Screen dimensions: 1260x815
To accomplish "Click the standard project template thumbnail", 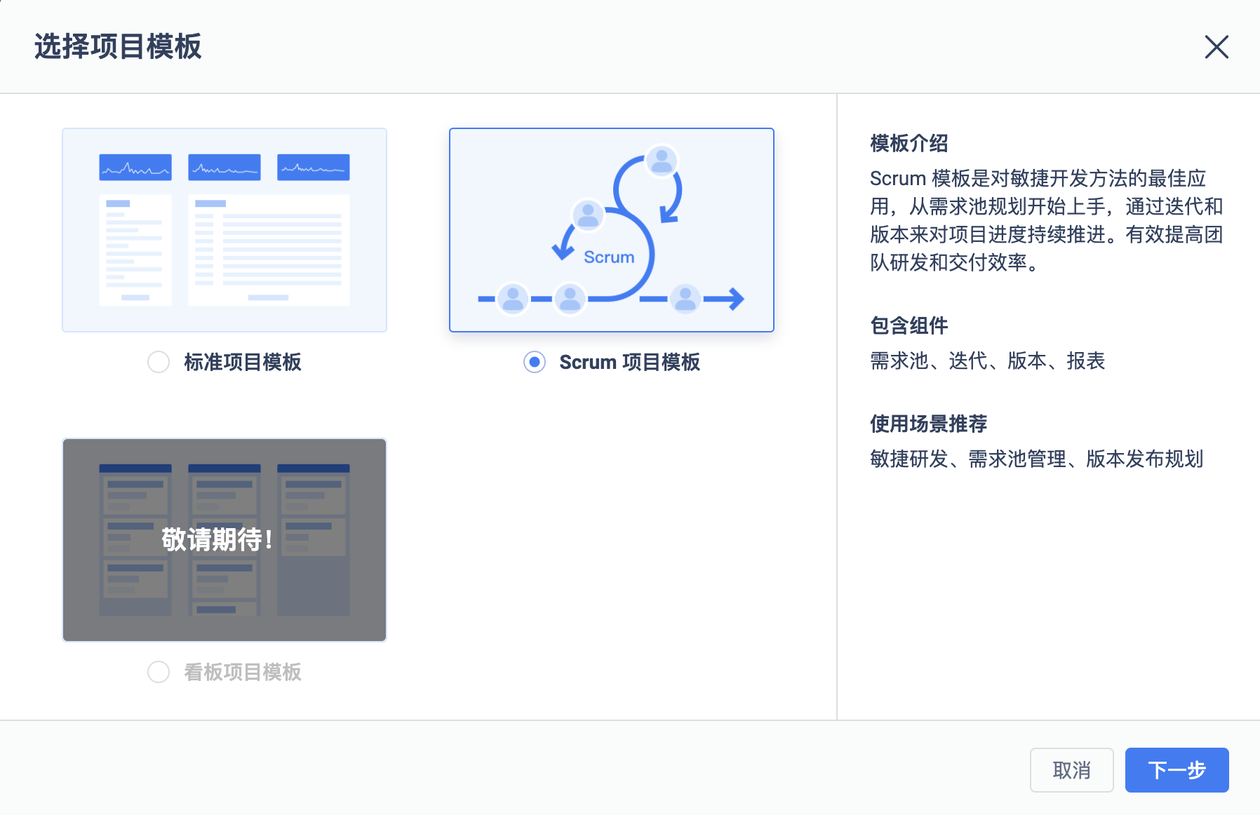I will point(224,230).
